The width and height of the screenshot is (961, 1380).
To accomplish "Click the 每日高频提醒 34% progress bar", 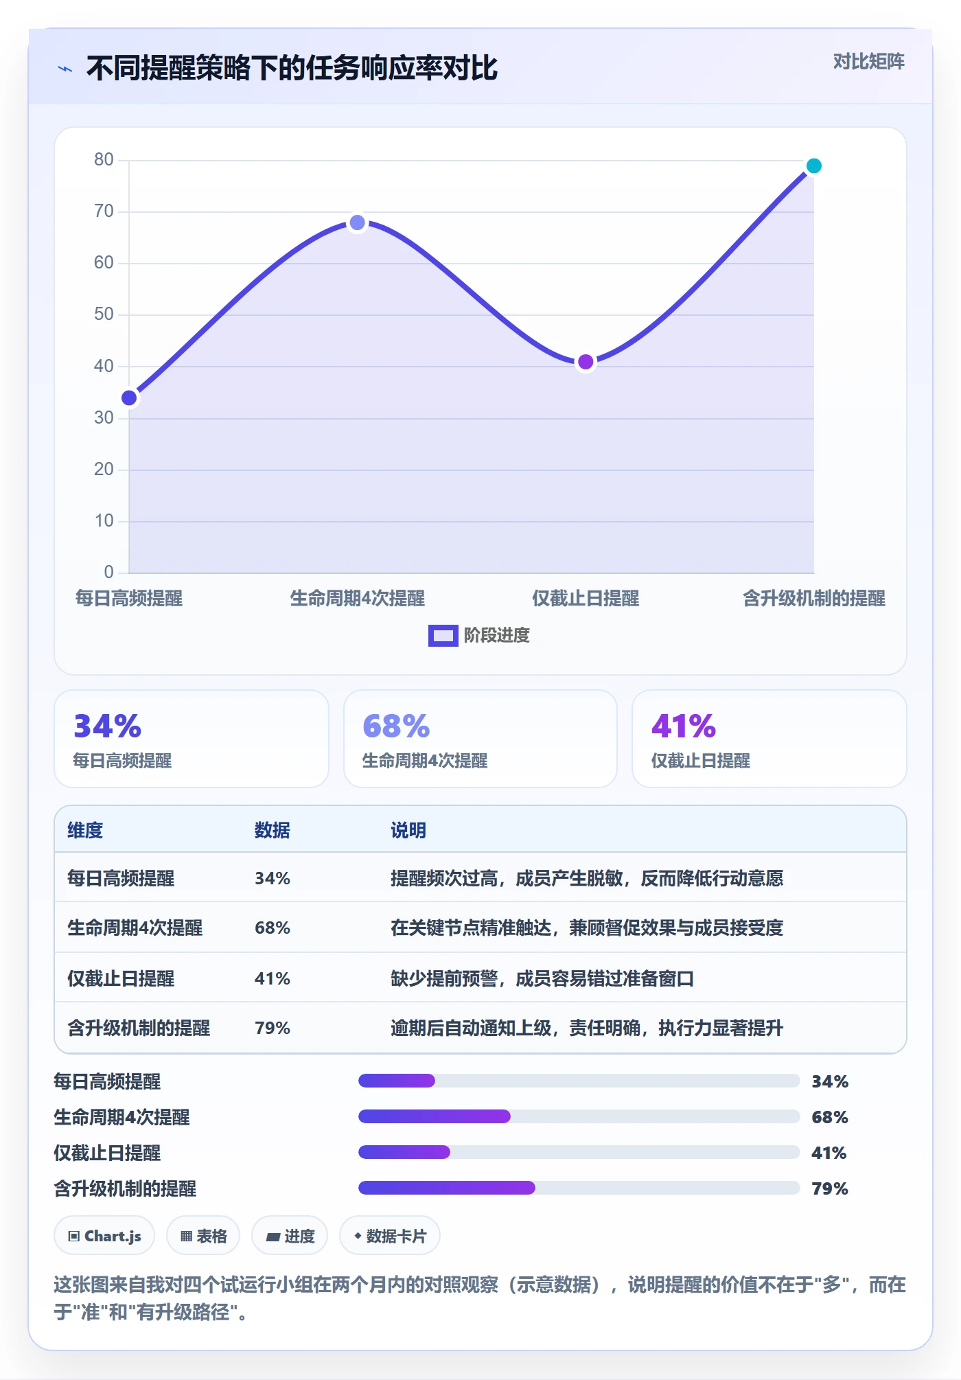I will point(579,1081).
